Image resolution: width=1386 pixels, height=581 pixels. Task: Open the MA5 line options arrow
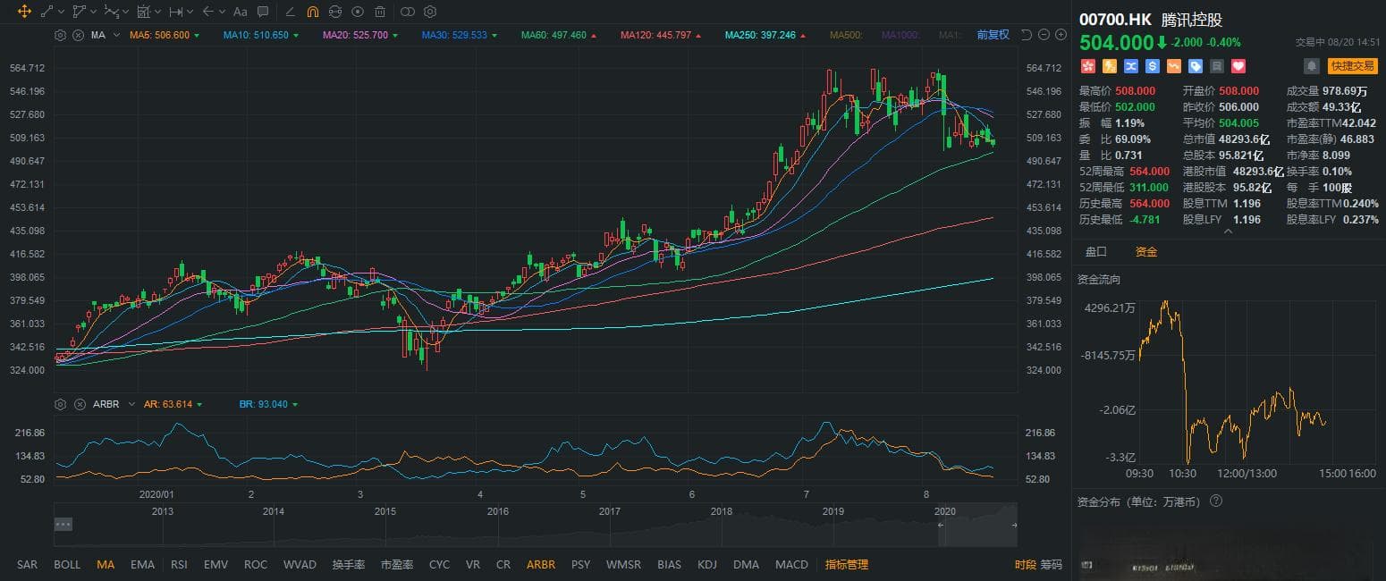click(x=196, y=36)
